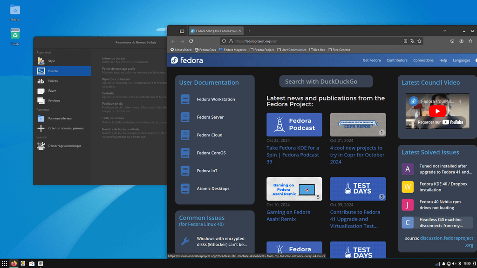Open the Copr Repos article thumbnail
The height and width of the screenshot is (268, 477).
click(x=358, y=125)
